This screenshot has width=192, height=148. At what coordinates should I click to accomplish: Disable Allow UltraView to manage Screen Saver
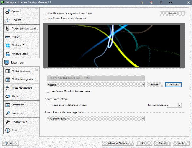pos(45,14)
